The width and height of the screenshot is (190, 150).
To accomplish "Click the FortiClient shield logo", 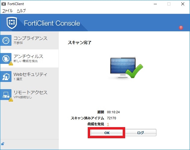I will point(12,23).
